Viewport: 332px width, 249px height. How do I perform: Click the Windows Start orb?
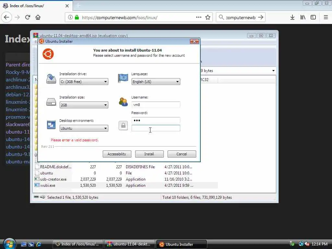click(x=9, y=244)
